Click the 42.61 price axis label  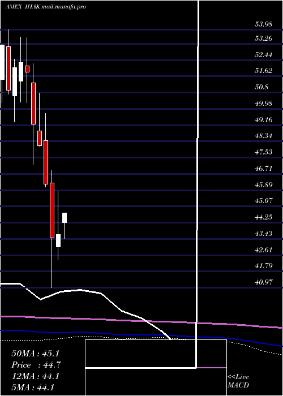(264, 250)
